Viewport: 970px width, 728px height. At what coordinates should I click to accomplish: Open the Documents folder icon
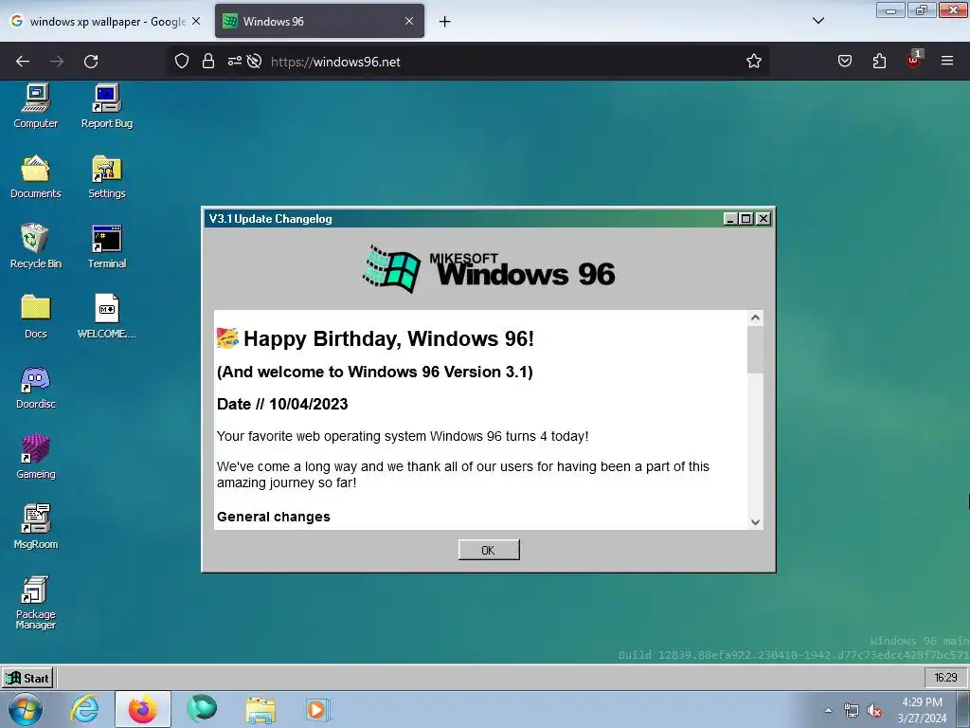click(36, 176)
